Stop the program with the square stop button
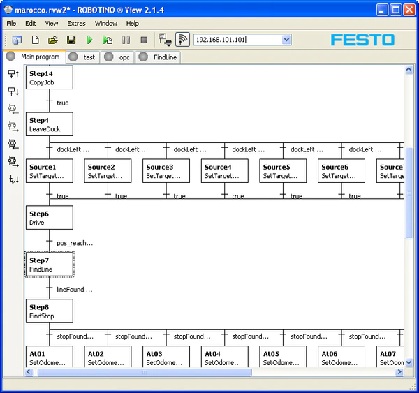Image resolution: width=419 pixels, height=393 pixels. coord(144,40)
